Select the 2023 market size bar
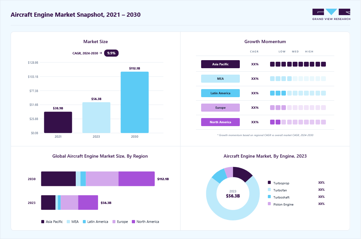The height and width of the screenshot is (239, 361). click(x=96, y=118)
